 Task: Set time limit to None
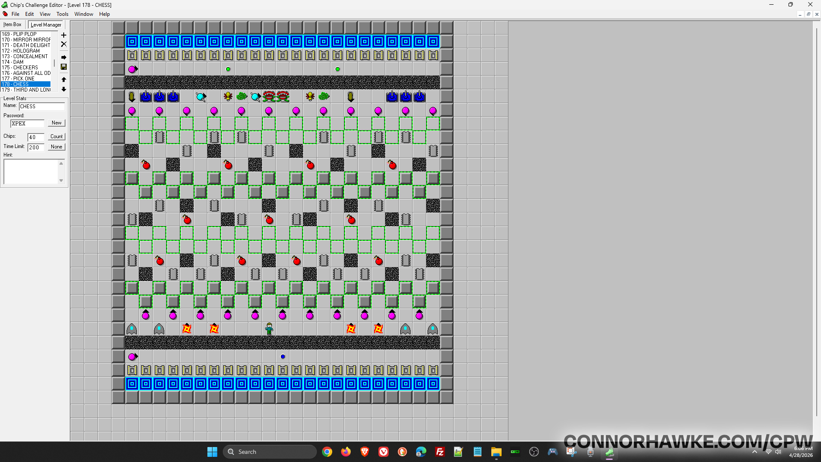[x=56, y=147]
